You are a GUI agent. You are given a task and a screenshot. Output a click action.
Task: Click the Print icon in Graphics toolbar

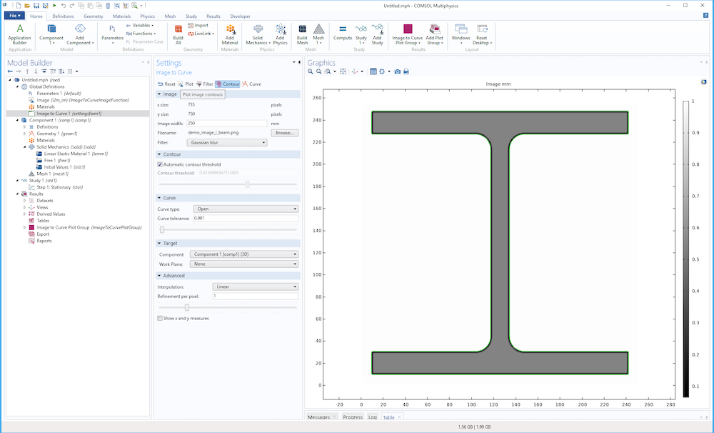[406, 71]
